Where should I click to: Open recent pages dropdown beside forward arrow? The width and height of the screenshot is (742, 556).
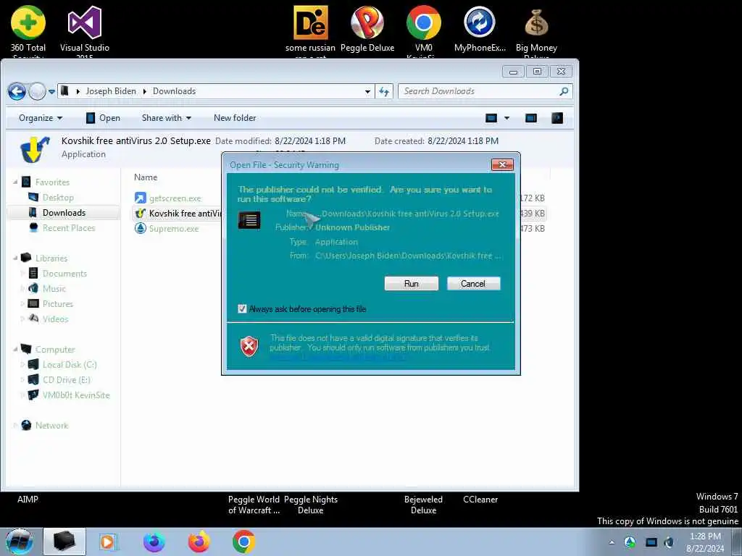[x=51, y=92]
